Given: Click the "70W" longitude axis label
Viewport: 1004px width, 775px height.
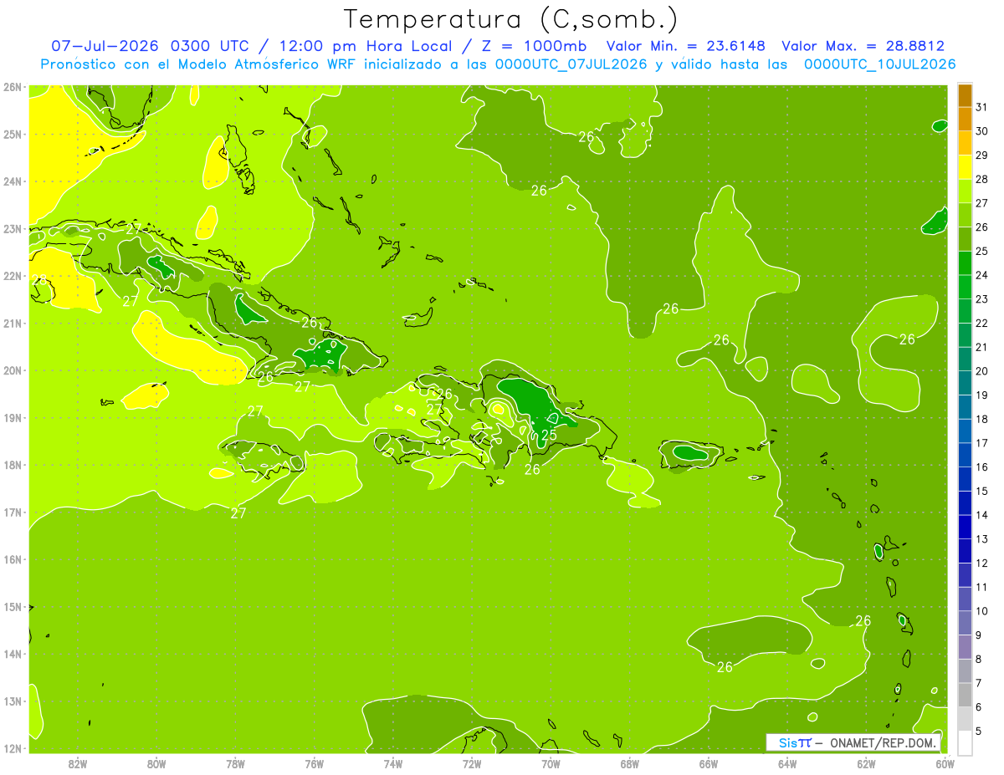Looking at the screenshot, I should [x=551, y=763].
